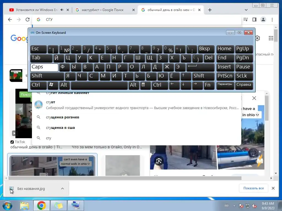Expand the Без названия.jpg download options
This screenshot has height=211, width=282.
[x=63, y=188]
